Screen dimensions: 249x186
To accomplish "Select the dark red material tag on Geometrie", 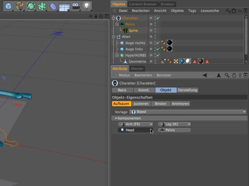I will (x=201, y=61).
